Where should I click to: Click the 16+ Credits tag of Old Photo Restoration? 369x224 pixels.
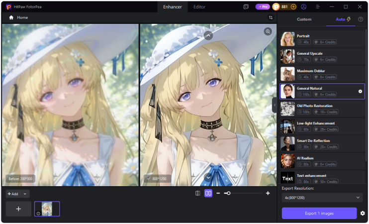(x=326, y=112)
